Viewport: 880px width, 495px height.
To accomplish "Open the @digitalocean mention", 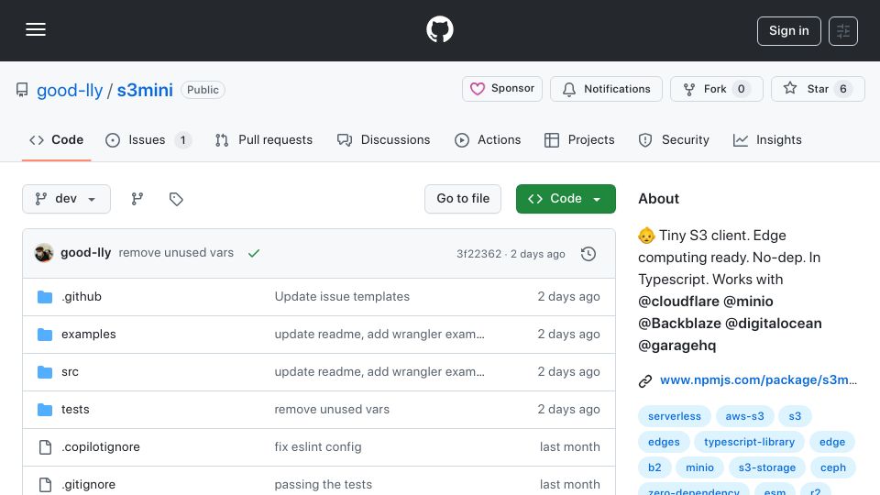I will coord(774,324).
